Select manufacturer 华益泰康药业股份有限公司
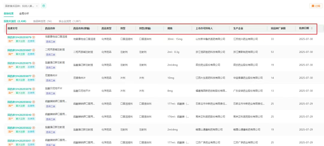Image resolution: width=324 pixels, height=146 pixels. [x=248, y=78]
